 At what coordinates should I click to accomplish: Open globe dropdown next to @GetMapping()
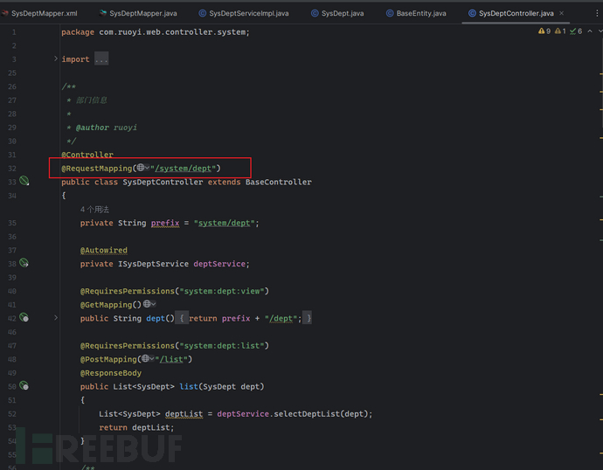tap(149, 304)
